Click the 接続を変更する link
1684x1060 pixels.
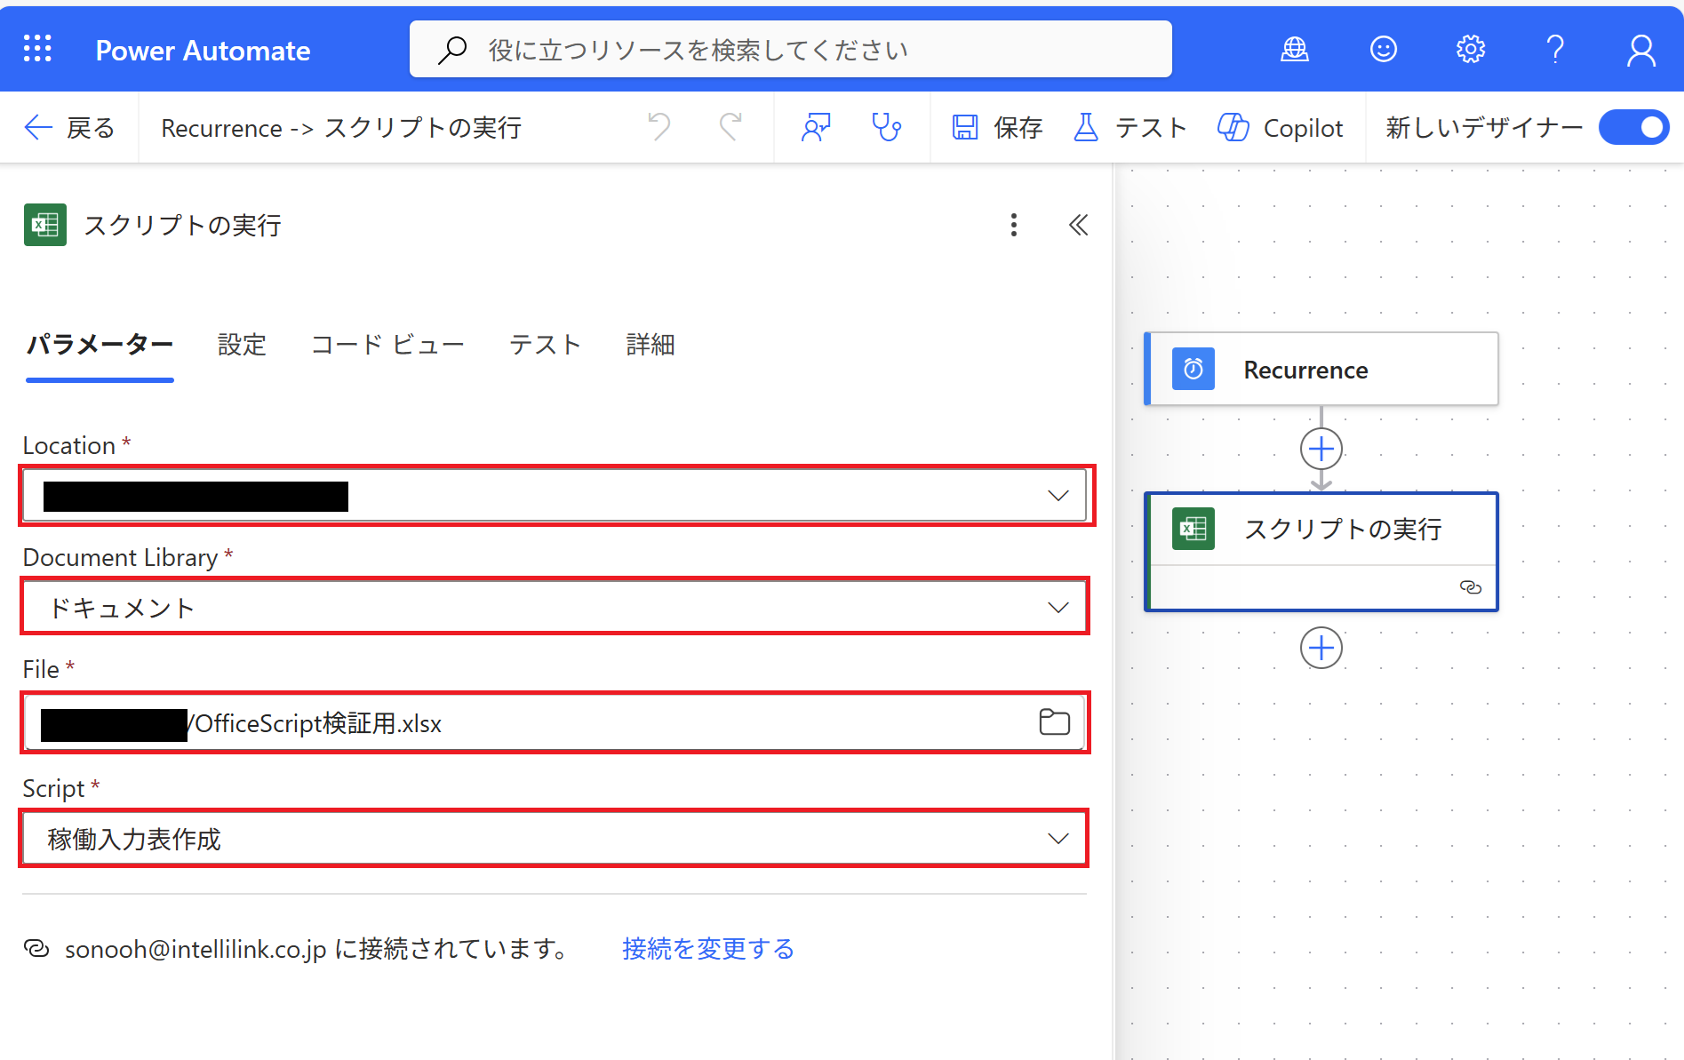click(708, 949)
